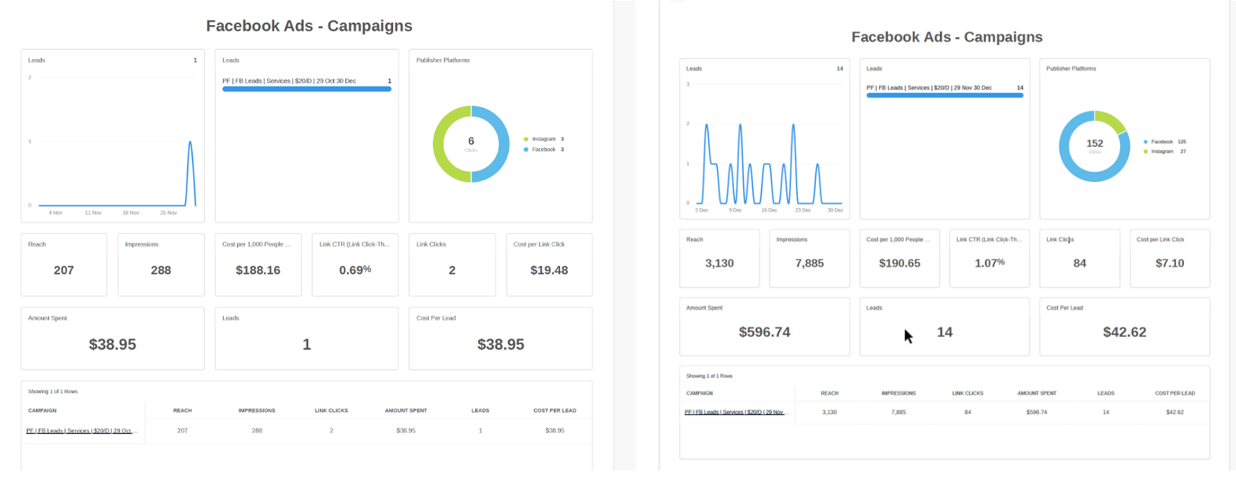Click the donut chart center showing 6 clicks

[x=471, y=143]
